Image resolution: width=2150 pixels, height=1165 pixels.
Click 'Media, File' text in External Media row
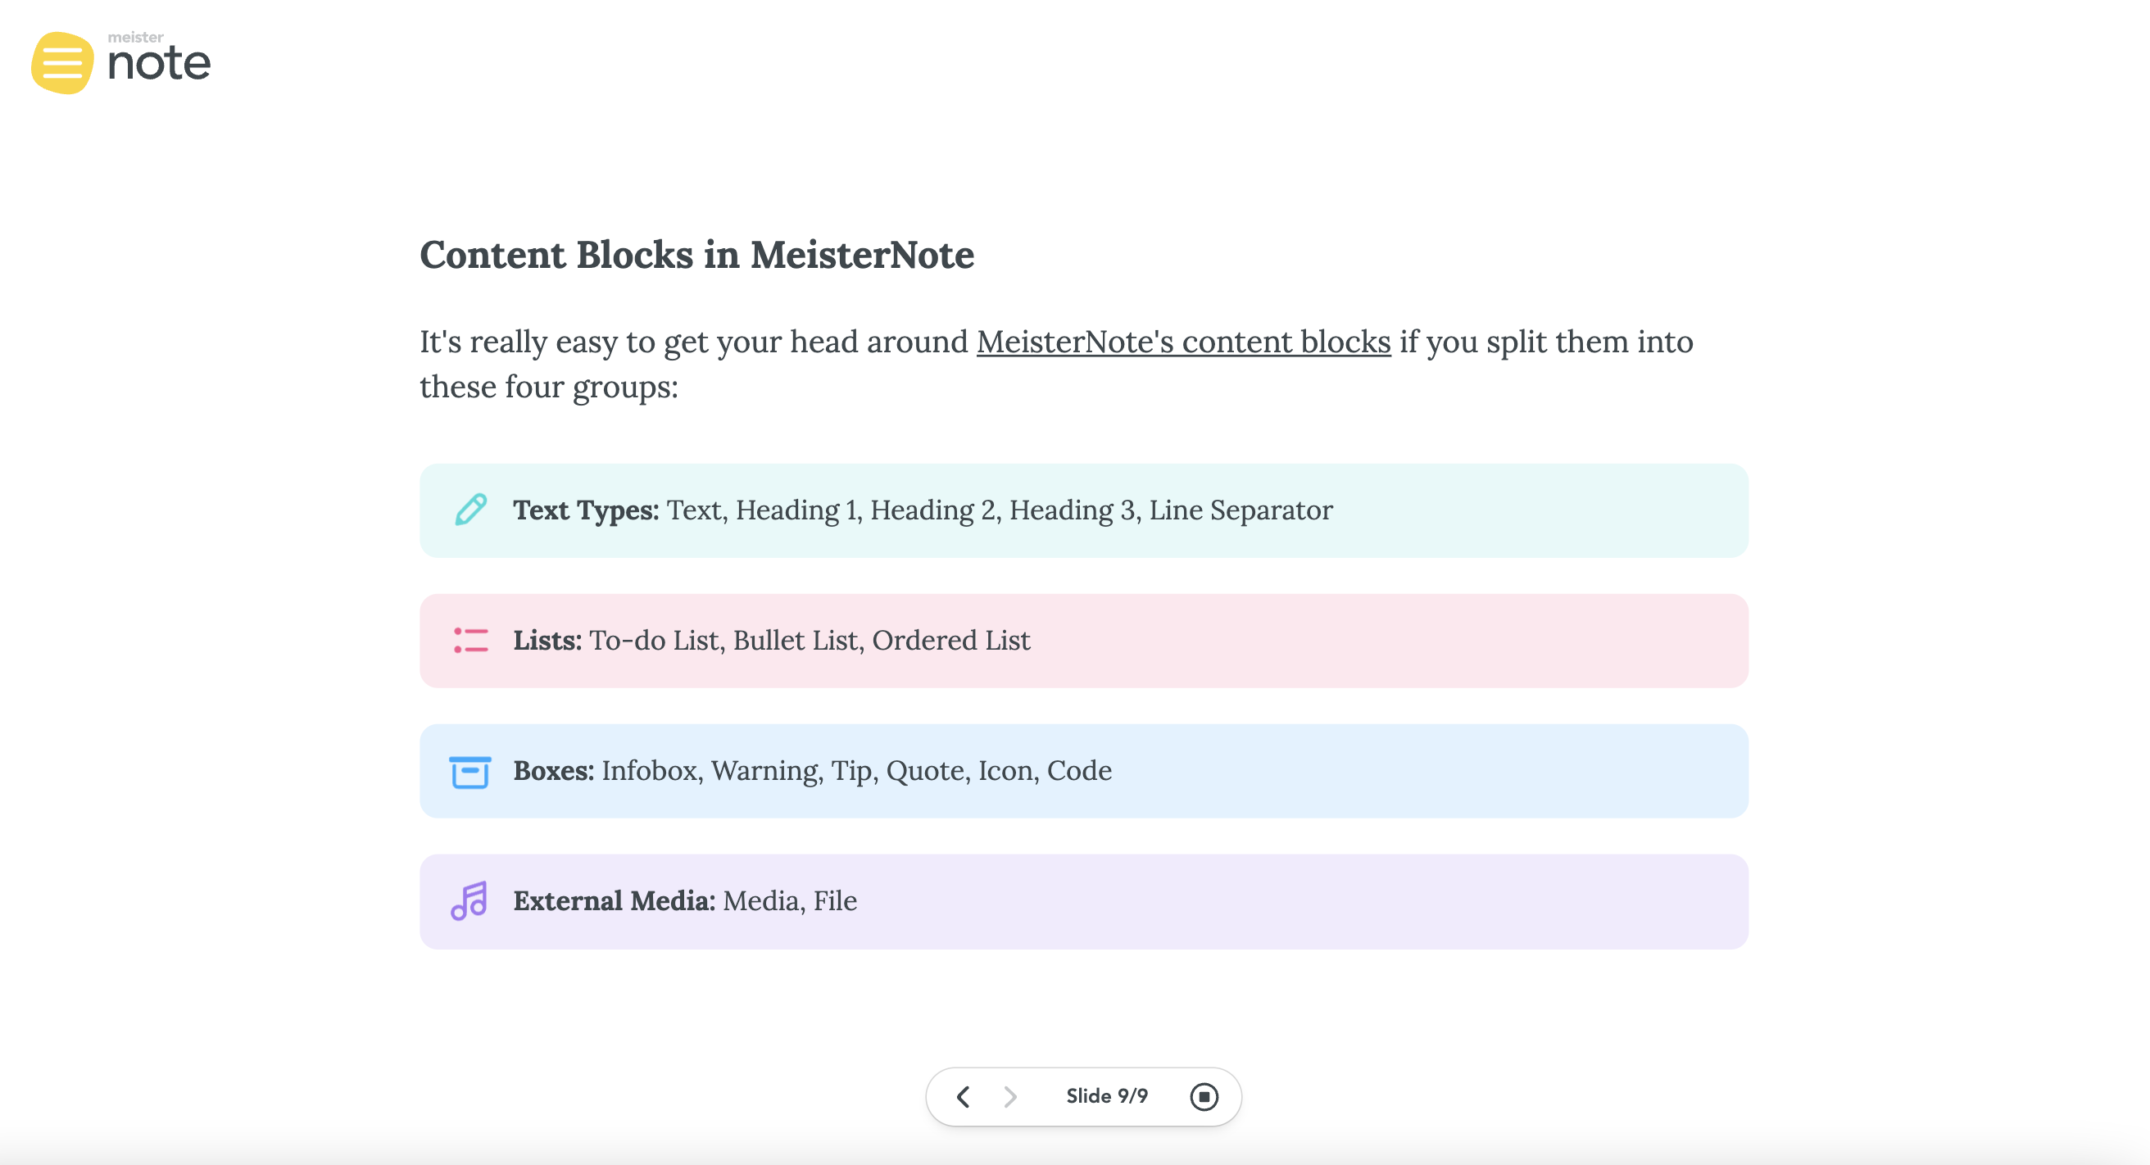coord(790,900)
